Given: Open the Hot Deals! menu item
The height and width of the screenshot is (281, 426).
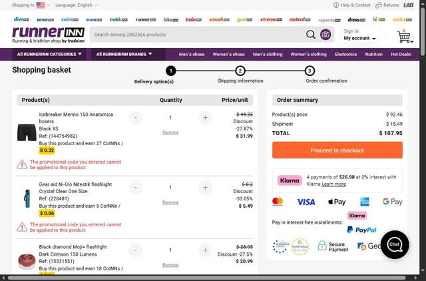Looking at the screenshot, I should [x=401, y=54].
